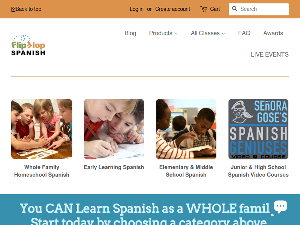Click the Early Learning Spanish text link
Viewport: 300px width, 225px height.
pyautogui.click(x=114, y=167)
